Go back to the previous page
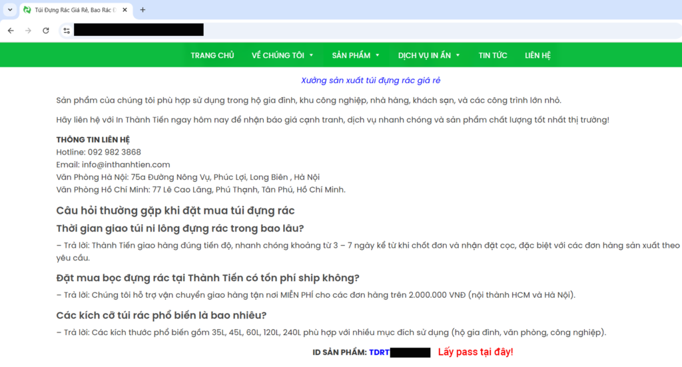The width and height of the screenshot is (682, 367). pos(11,31)
